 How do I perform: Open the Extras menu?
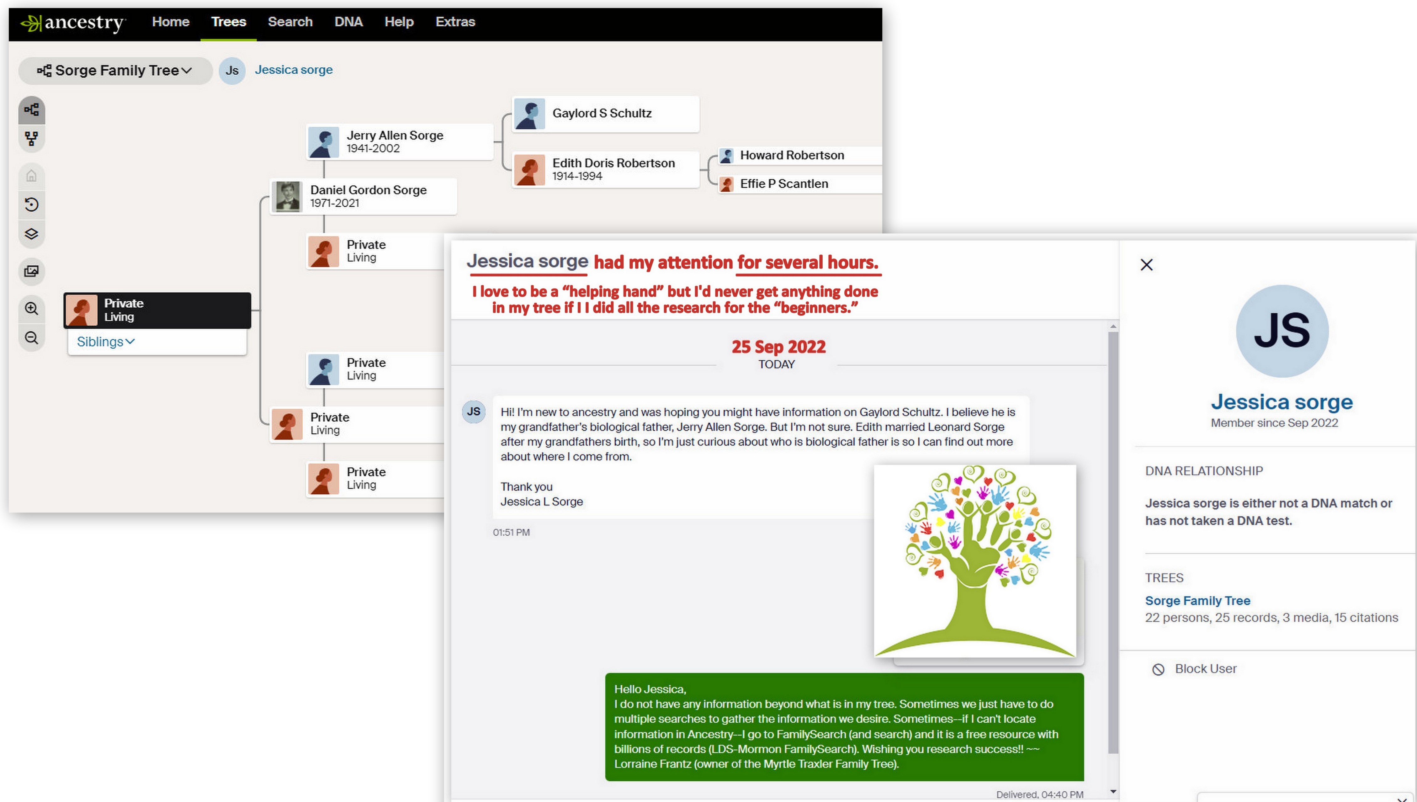pos(455,22)
